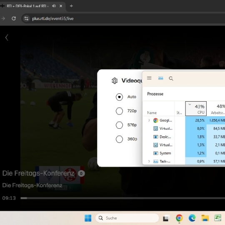Choose the 576p quality option
Image resolution: width=225 pixels, height=225 pixels.
point(119,125)
